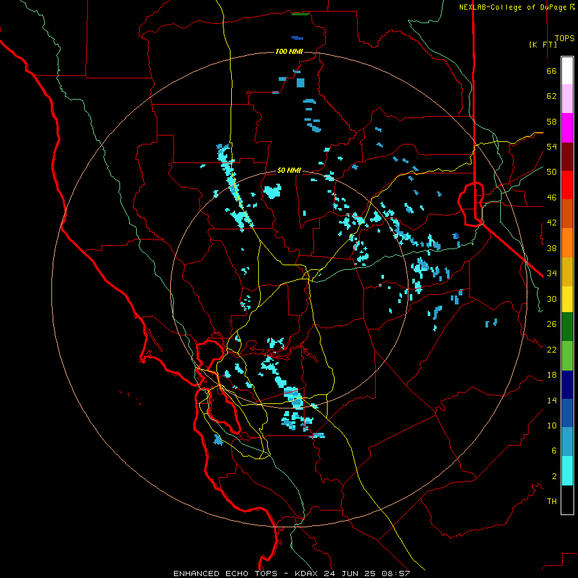Click the legend value '50'
The width and height of the screenshot is (578, 578).
[x=552, y=172]
